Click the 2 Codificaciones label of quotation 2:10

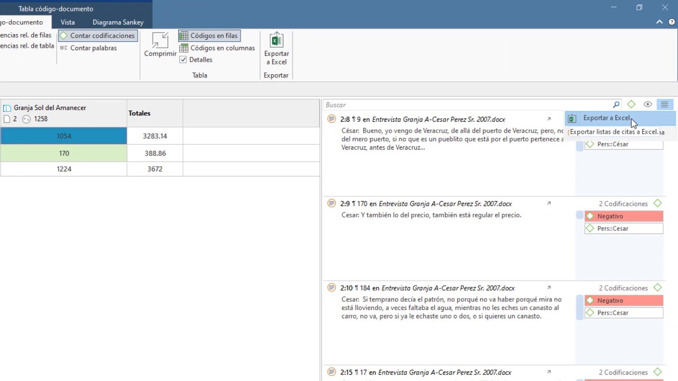(623, 288)
